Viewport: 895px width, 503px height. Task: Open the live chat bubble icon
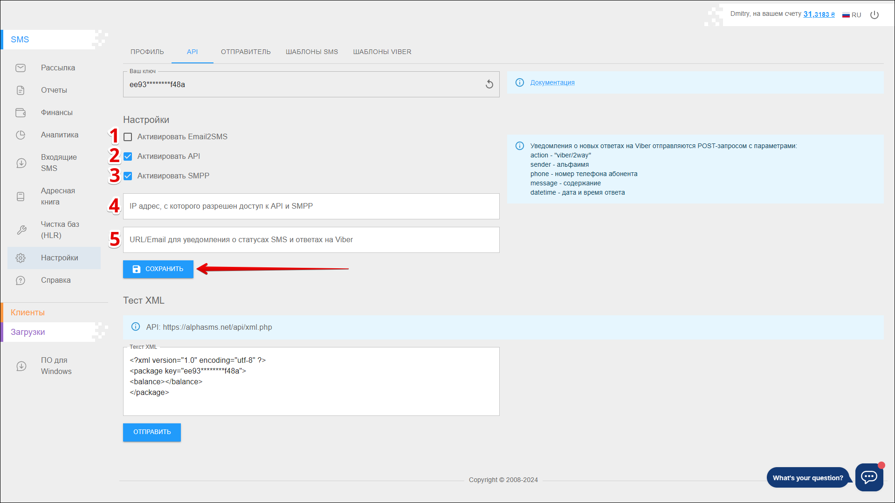869,477
